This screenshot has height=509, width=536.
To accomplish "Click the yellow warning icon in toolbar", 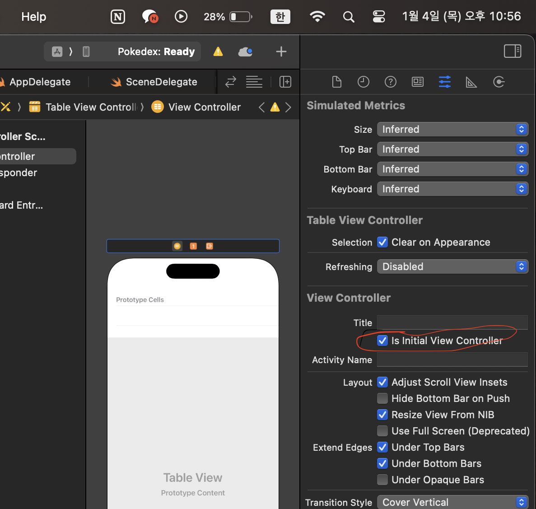I will (218, 51).
